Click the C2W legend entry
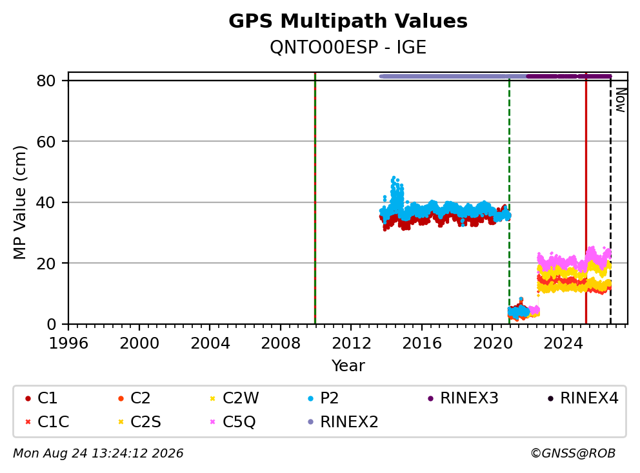640x473 pixels. [x=234, y=398]
